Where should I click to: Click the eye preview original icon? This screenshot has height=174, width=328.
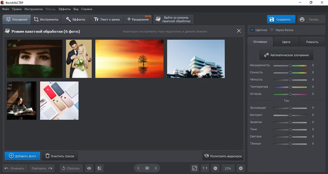(89, 168)
